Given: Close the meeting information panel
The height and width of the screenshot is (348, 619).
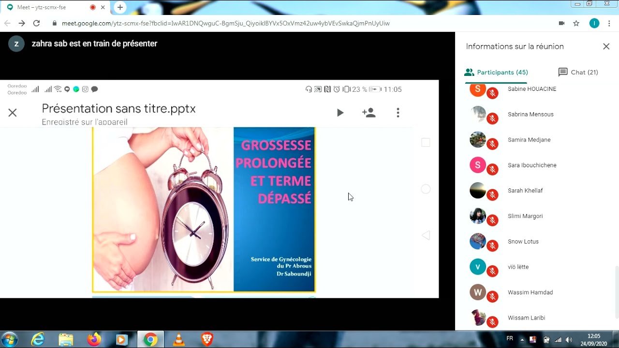Looking at the screenshot, I should coord(606,46).
